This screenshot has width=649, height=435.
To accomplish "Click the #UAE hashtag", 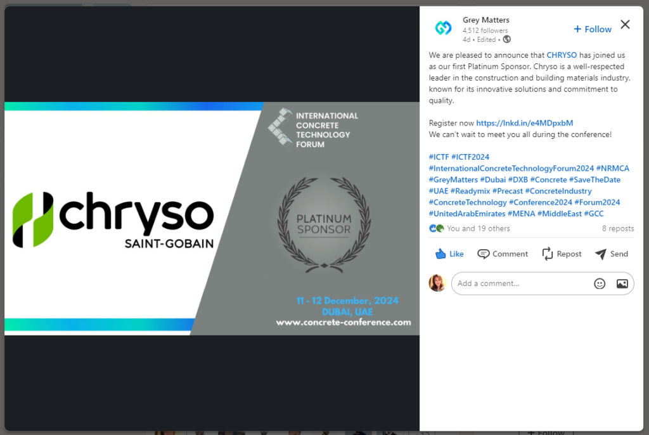I will (x=439, y=191).
